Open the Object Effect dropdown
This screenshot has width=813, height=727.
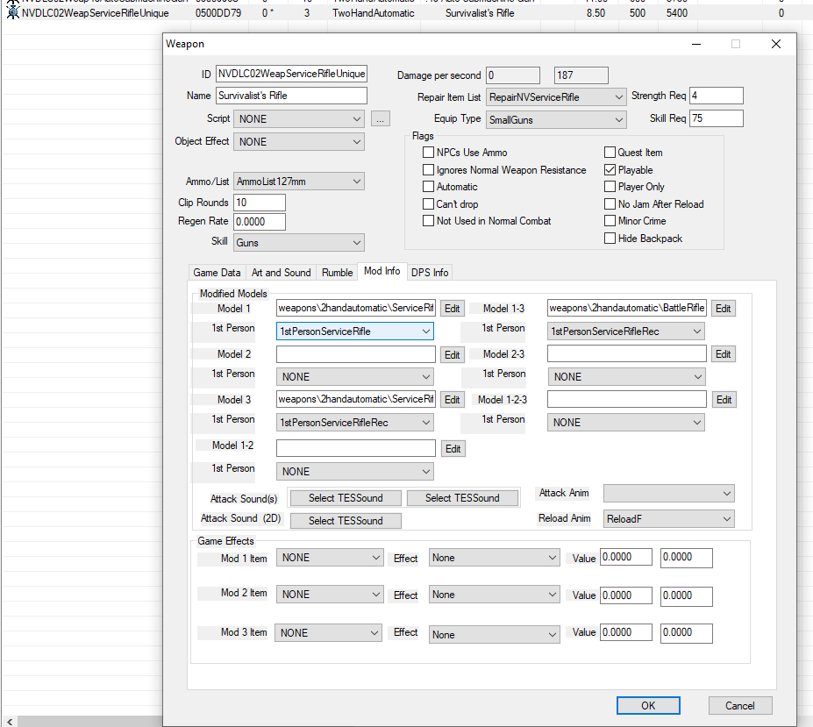(x=299, y=141)
